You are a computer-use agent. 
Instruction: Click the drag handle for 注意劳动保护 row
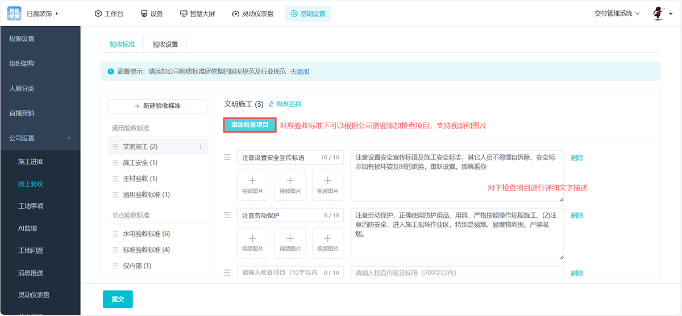click(227, 216)
